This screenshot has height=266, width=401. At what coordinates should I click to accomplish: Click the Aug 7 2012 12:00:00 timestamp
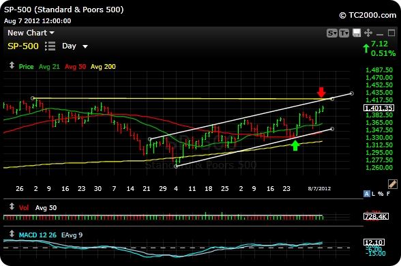(x=38, y=21)
